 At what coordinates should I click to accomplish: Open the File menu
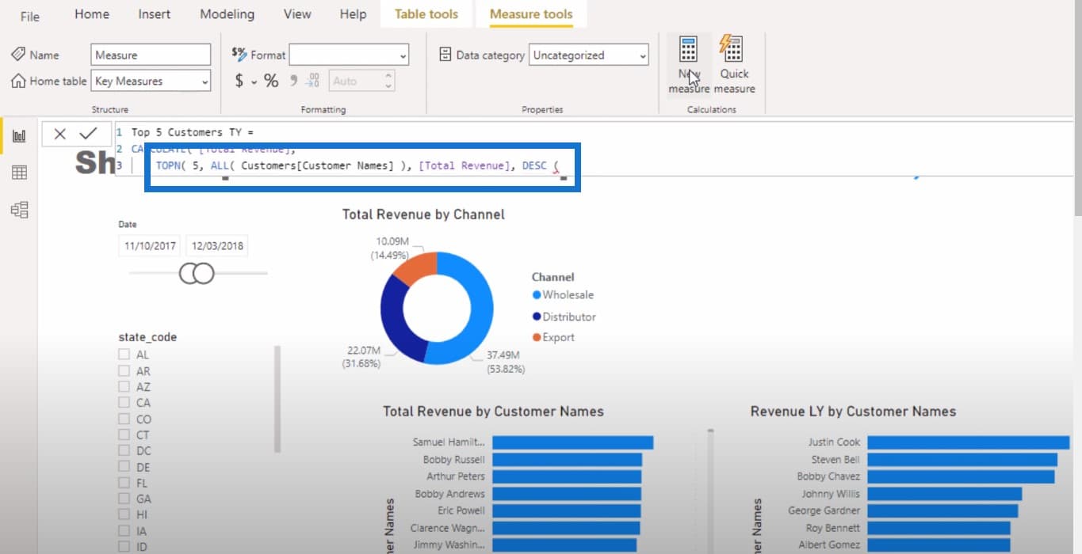[x=30, y=16]
